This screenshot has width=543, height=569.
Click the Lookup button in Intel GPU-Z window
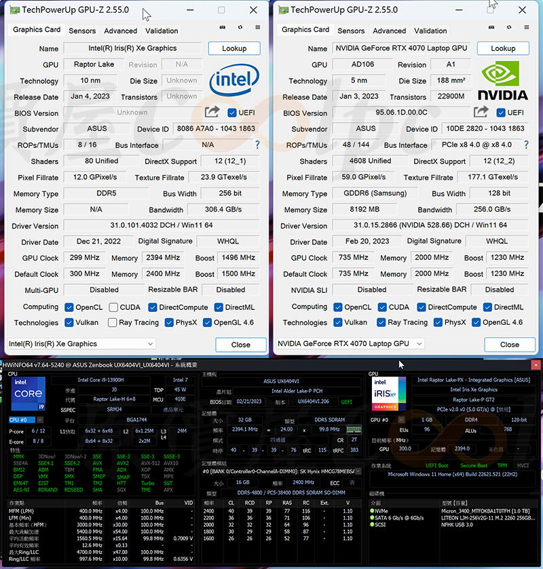(x=234, y=48)
